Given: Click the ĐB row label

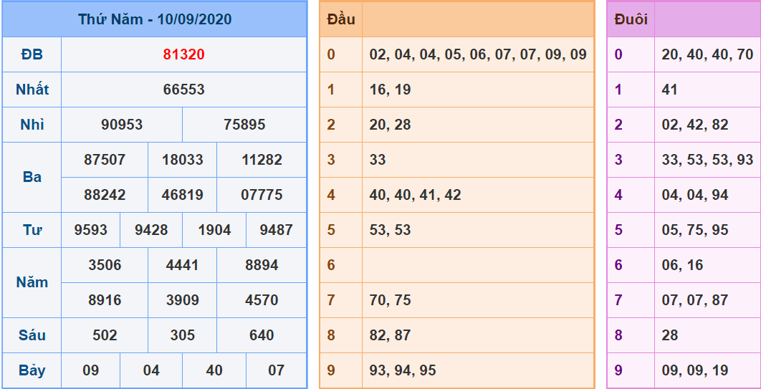Looking at the screenshot, I should (x=32, y=54).
